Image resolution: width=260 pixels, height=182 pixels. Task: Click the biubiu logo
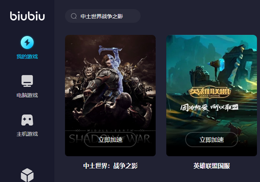[x=27, y=16]
